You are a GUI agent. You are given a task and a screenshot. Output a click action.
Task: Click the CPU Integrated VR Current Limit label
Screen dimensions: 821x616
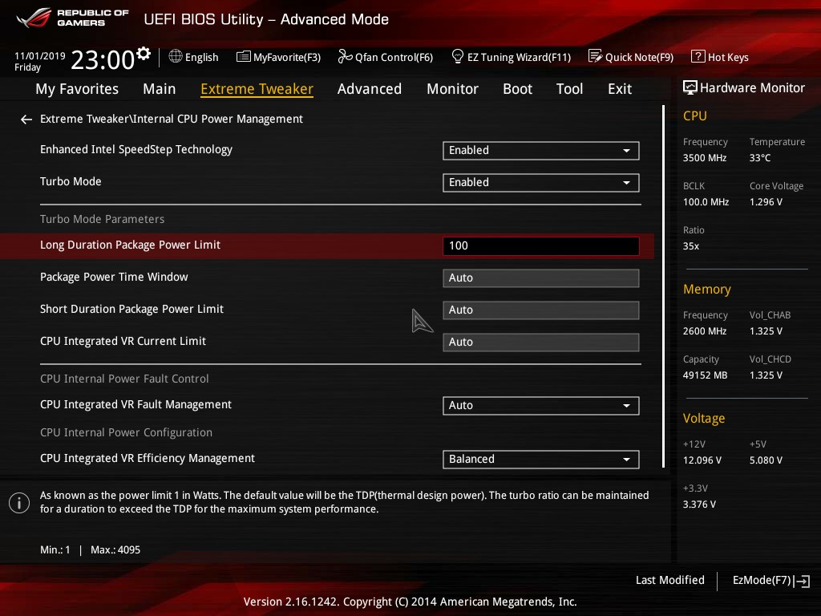pyautogui.click(x=123, y=341)
